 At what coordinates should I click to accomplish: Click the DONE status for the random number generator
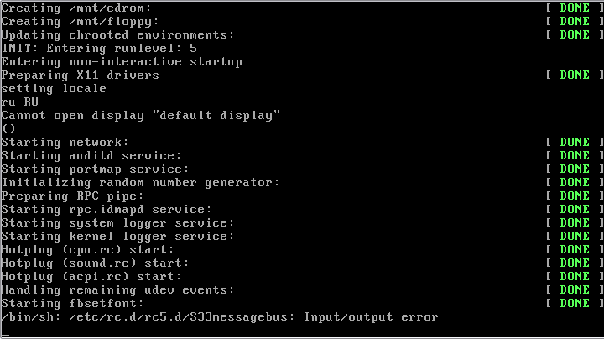575,182
